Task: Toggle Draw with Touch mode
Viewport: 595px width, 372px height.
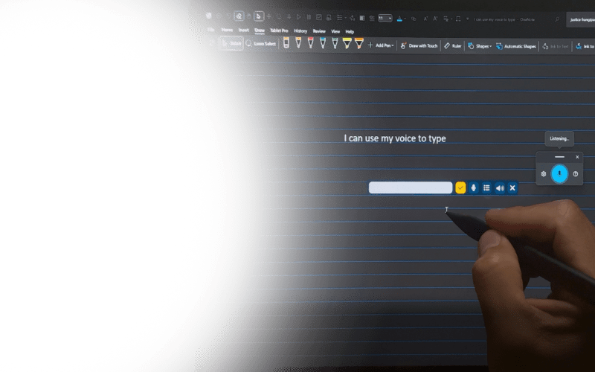Action: pos(419,46)
